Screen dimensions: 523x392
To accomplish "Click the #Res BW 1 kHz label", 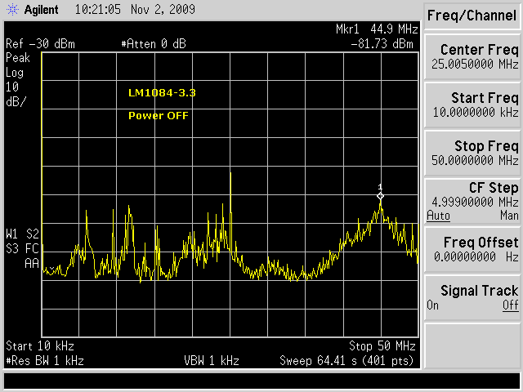I will click(x=45, y=361).
